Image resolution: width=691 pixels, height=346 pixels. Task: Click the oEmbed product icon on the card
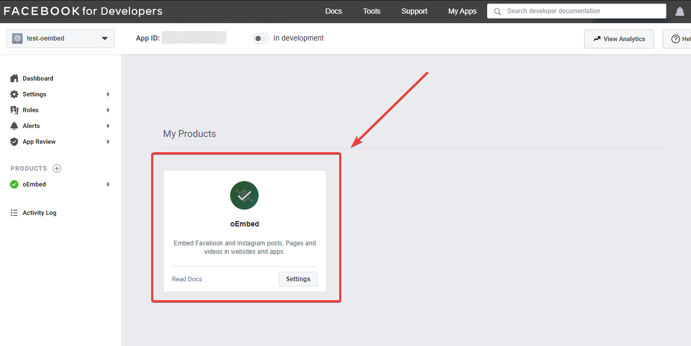(x=244, y=195)
